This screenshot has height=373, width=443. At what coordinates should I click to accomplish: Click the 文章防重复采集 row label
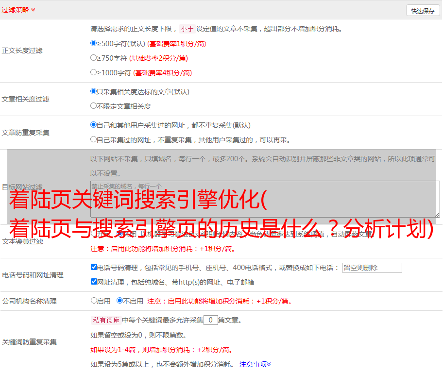click(x=25, y=133)
